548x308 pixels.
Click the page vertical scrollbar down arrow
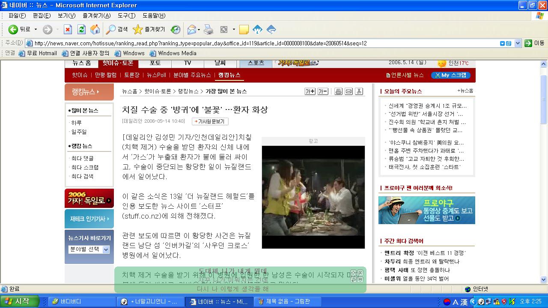pos(544,280)
